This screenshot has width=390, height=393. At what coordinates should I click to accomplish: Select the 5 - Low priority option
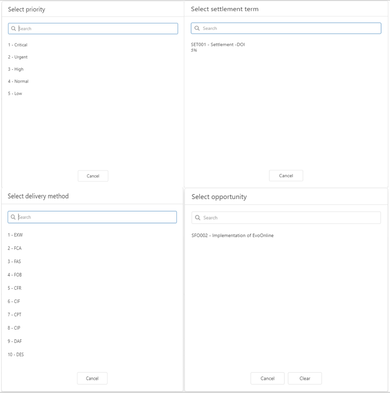[x=15, y=94]
